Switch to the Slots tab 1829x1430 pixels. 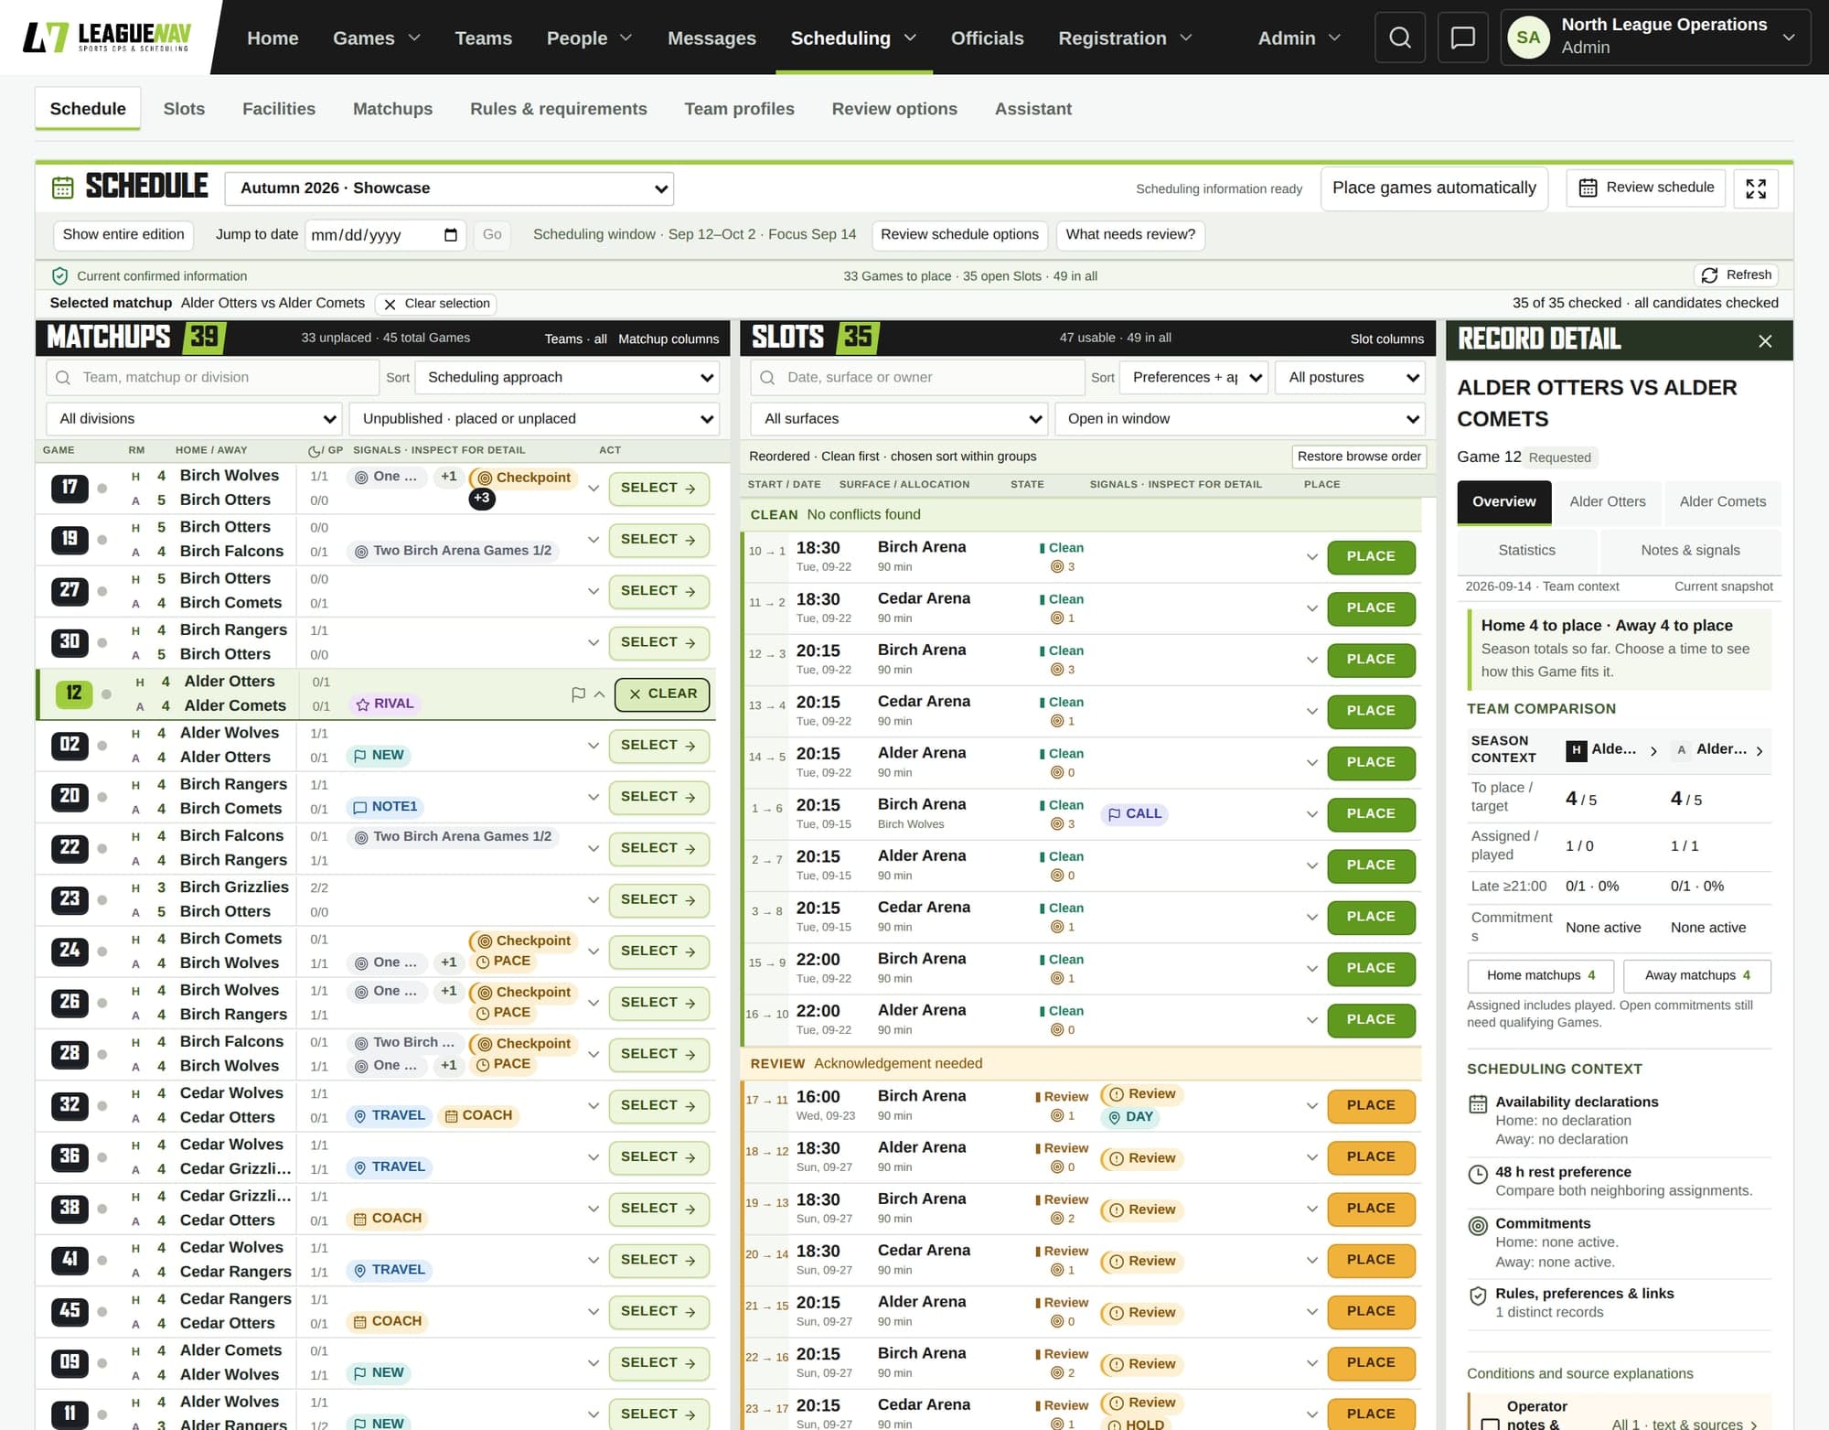coord(184,109)
